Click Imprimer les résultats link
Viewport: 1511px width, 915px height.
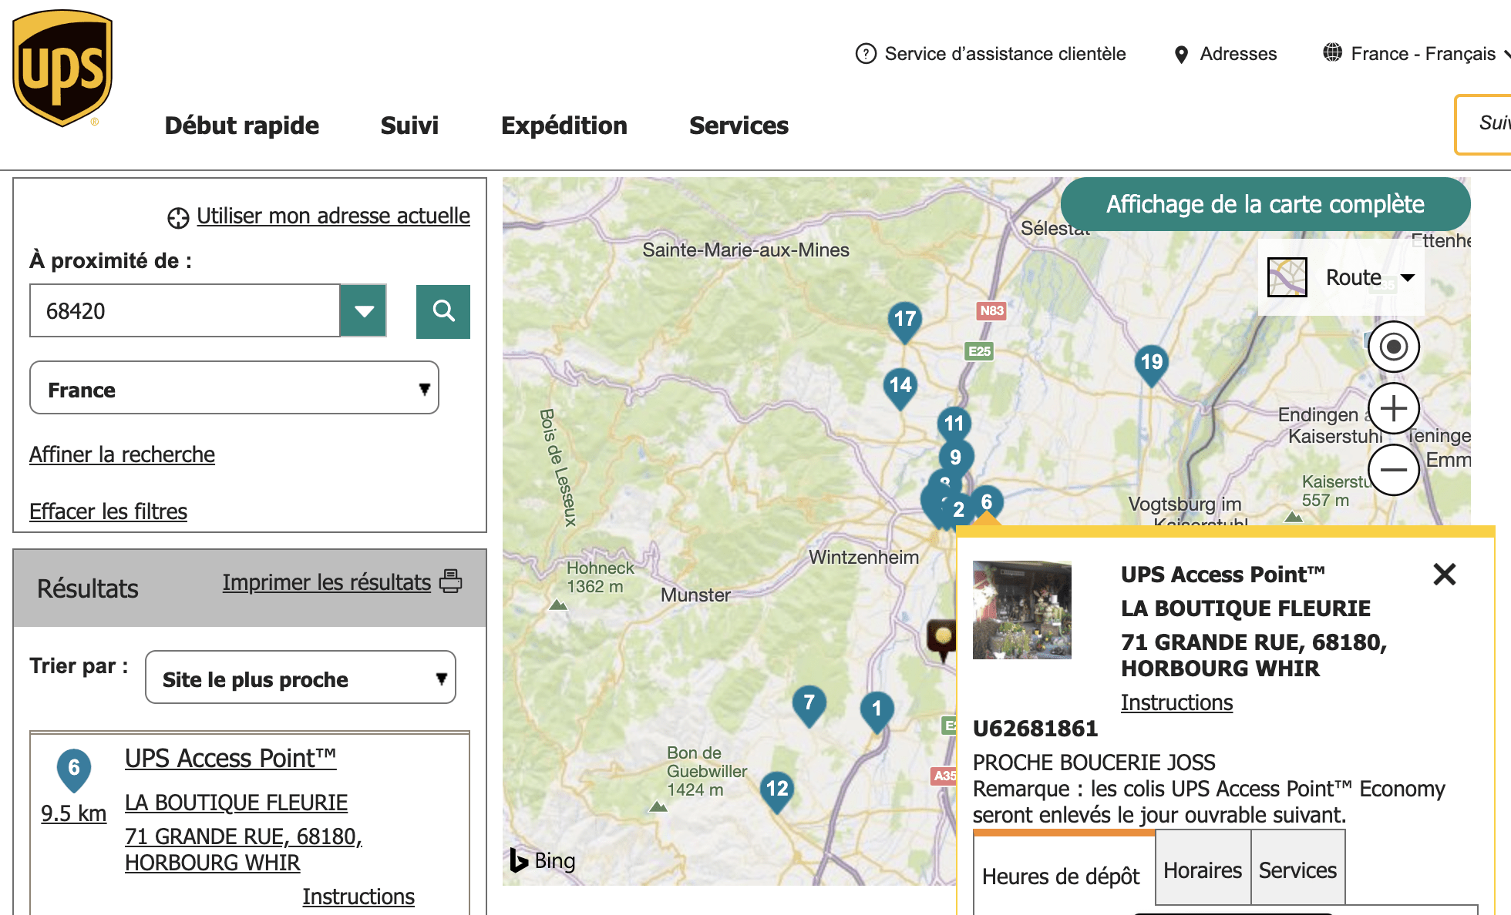click(326, 583)
